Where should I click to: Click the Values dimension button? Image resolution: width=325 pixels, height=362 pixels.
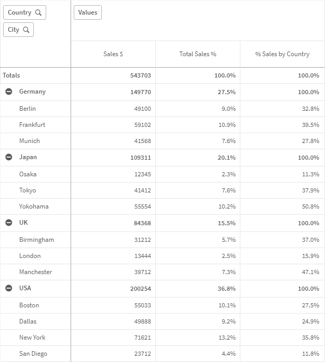pyautogui.click(x=88, y=12)
